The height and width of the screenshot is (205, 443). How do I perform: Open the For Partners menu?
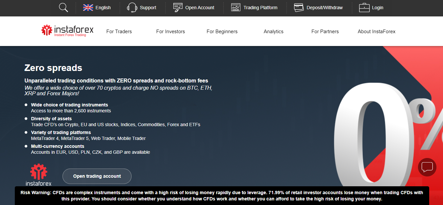pos(325,32)
